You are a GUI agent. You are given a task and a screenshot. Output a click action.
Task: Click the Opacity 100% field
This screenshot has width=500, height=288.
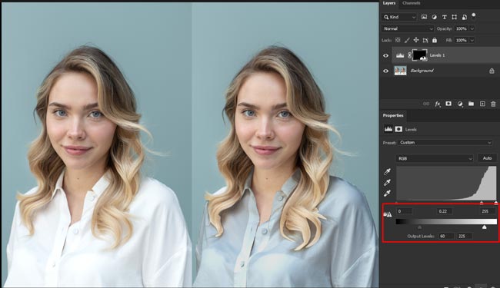click(x=461, y=28)
